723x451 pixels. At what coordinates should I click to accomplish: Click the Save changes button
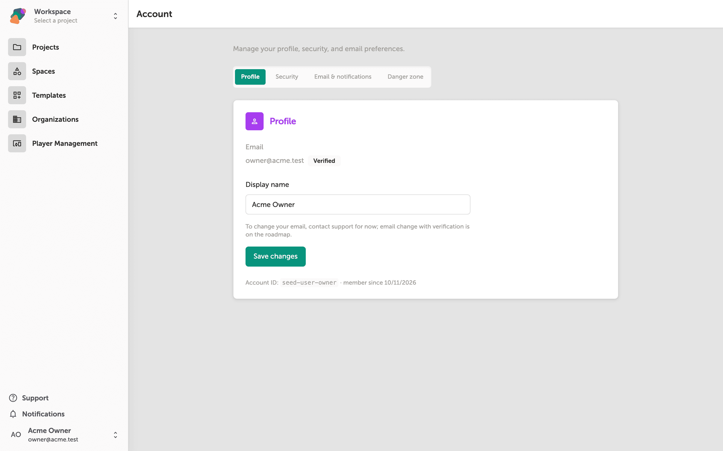(275, 256)
